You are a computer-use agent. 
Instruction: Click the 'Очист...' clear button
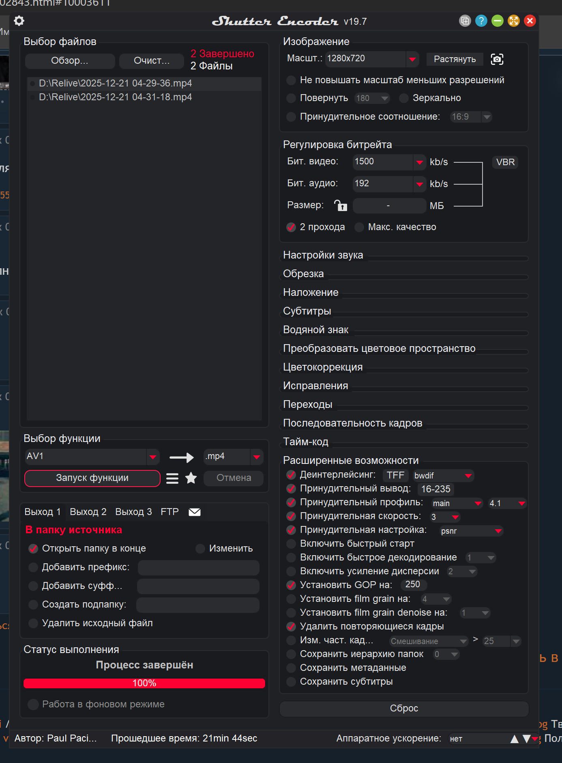(152, 61)
